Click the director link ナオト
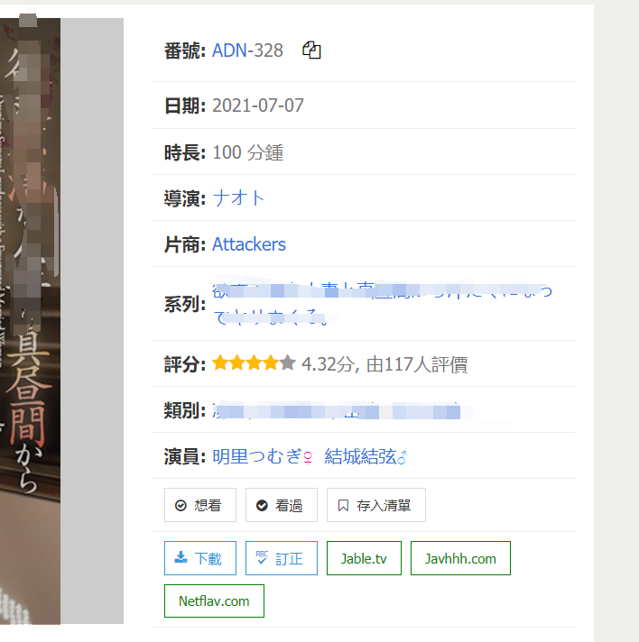Image resolution: width=639 pixels, height=642 pixels. 238,198
